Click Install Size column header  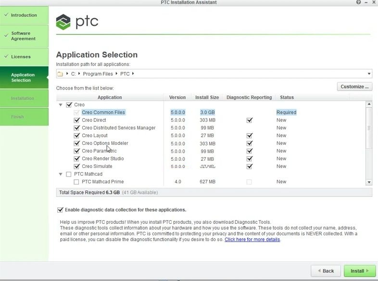point(207,98)
